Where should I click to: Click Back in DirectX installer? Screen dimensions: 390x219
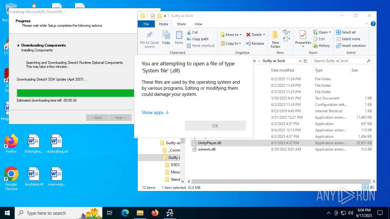pos(97,118)
